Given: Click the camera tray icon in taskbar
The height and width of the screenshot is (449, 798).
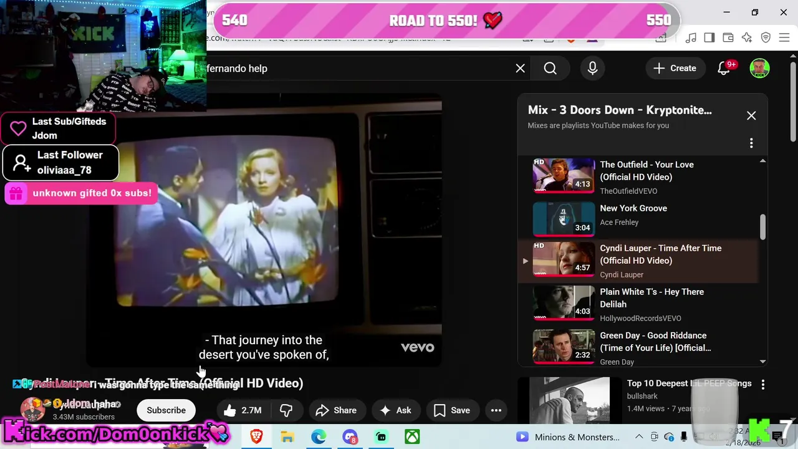Looking at the screenshot, I should (654, 437).
